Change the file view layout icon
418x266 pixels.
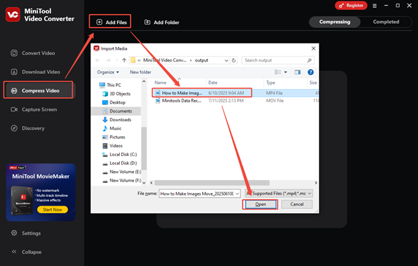coord(277,72)
